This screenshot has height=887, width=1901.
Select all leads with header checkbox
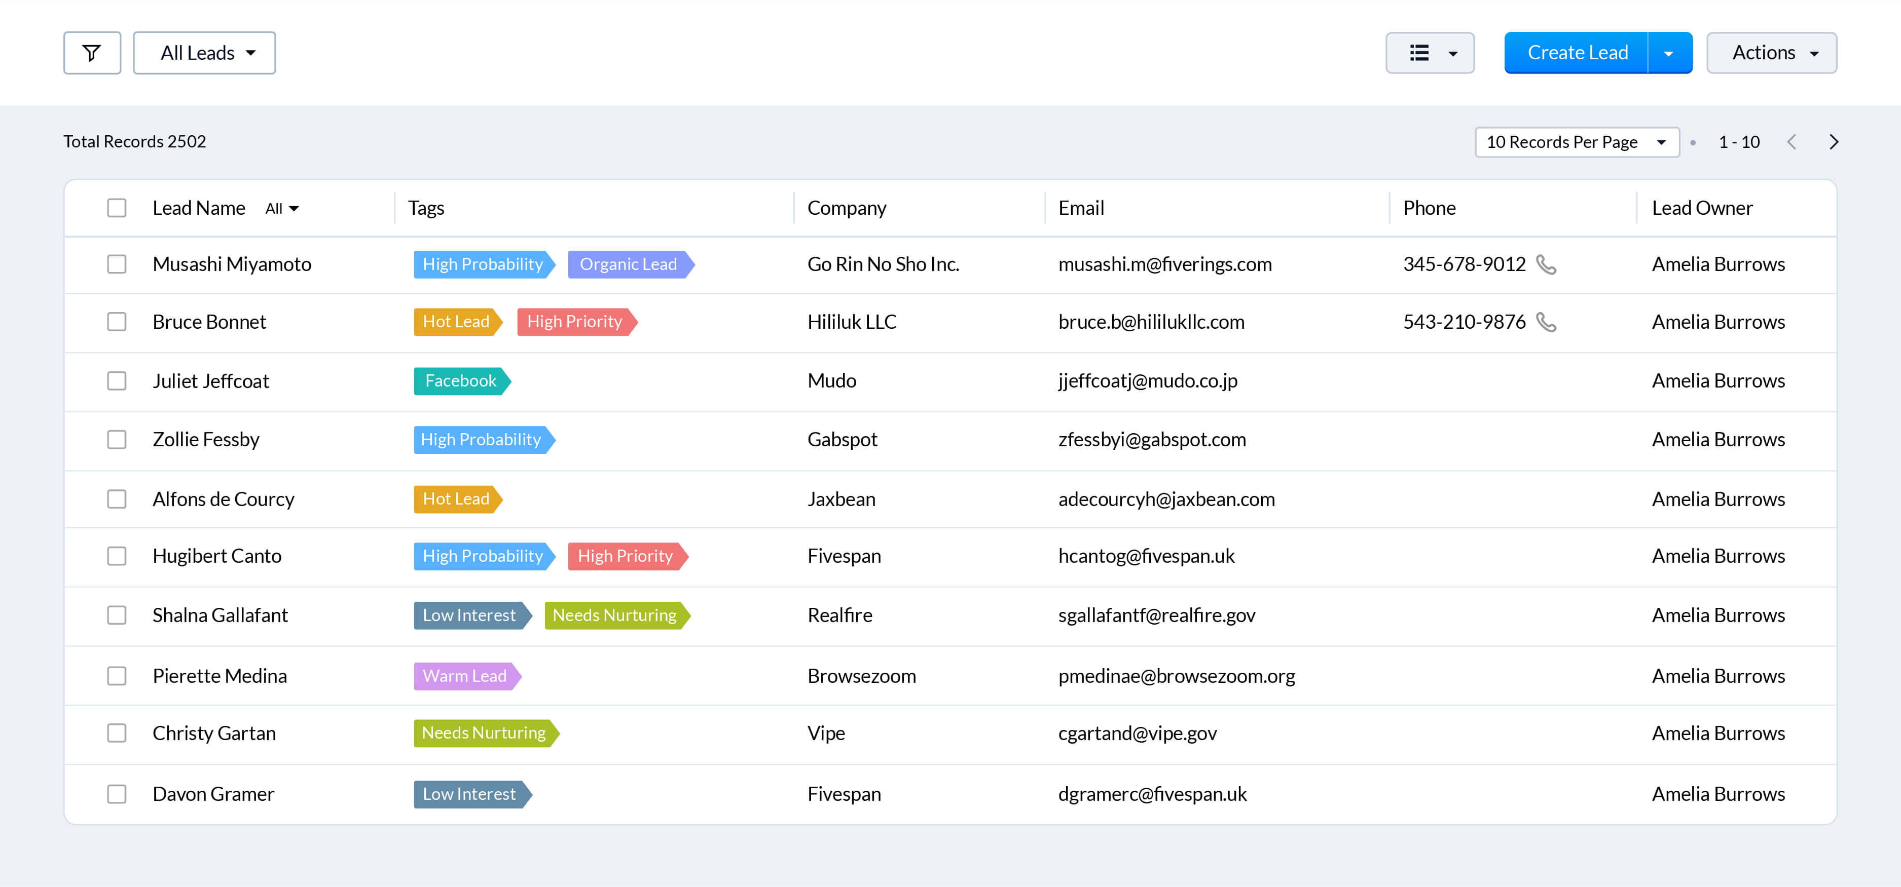pos(117,208)
